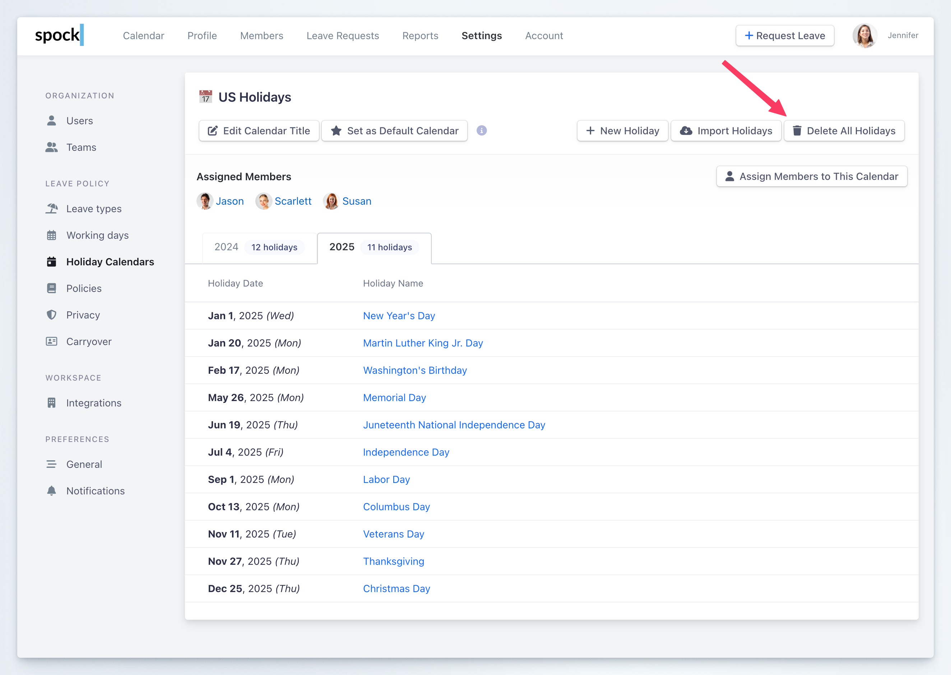Open Scarlett's member profile link

tap(293, 201)
